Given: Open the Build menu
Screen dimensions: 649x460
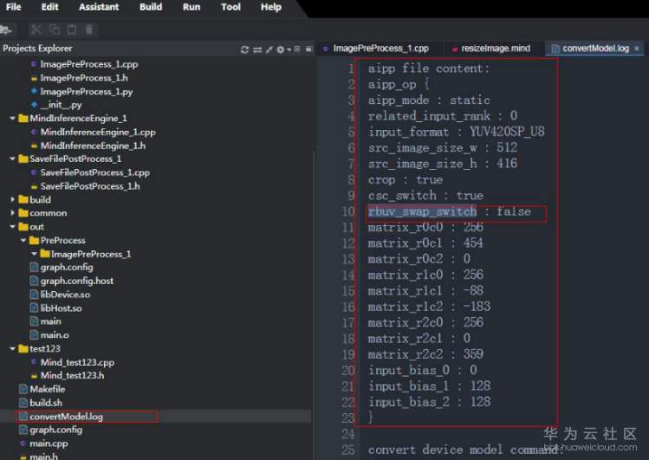Looking at the screenshot, I should pyautogui.click(x=151, y=7).
